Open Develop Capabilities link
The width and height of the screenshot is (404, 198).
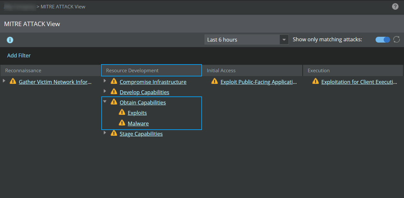[144, 92]
